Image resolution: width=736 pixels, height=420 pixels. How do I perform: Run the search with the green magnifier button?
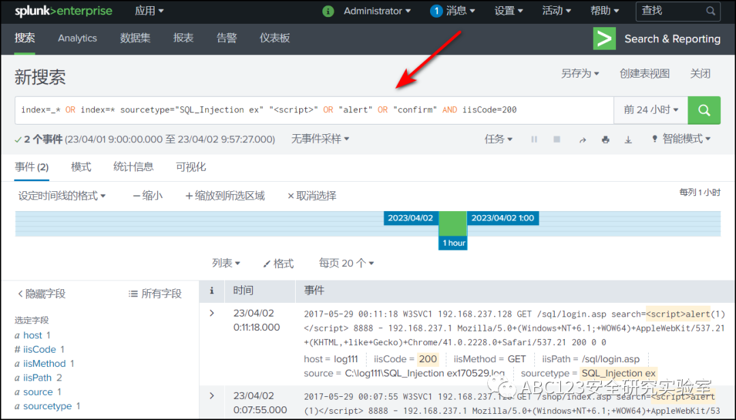click(704, 110)
